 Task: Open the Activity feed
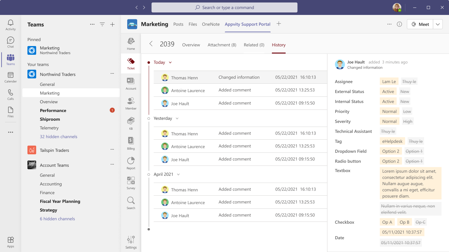(10, 24)
